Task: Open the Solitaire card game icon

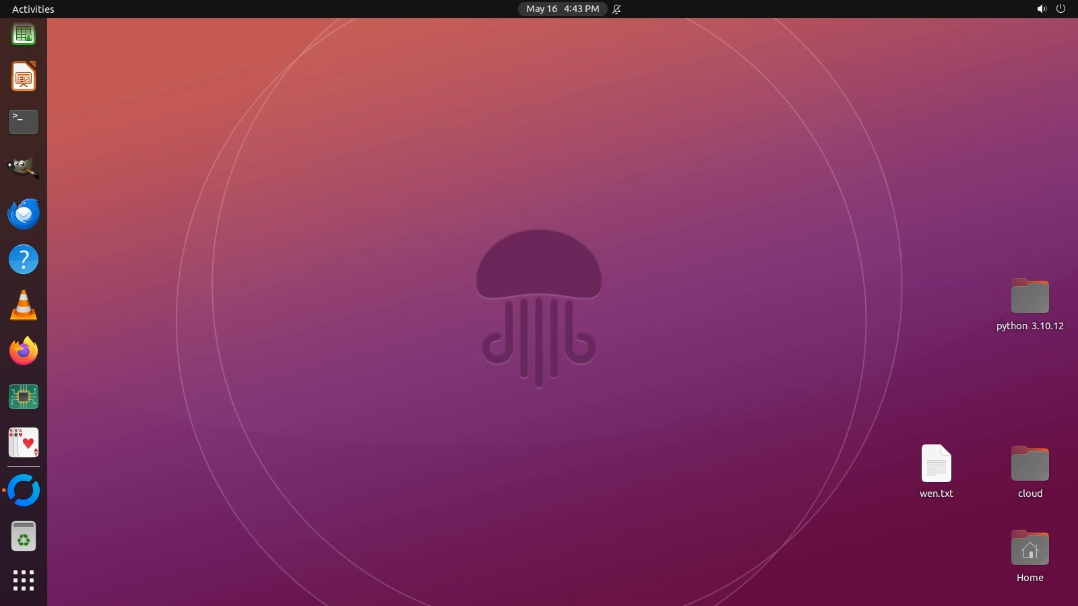Action: (x=24, y=443)
